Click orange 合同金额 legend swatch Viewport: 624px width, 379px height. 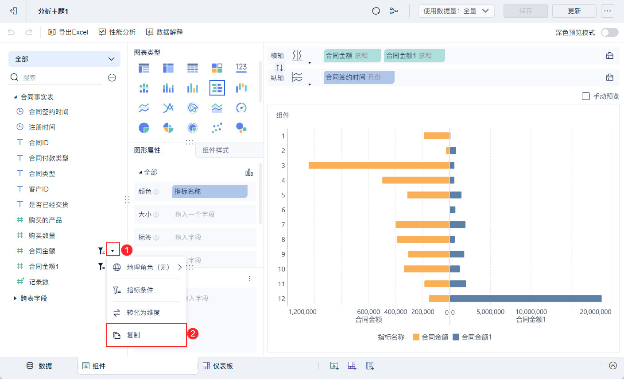click(416, 337)
